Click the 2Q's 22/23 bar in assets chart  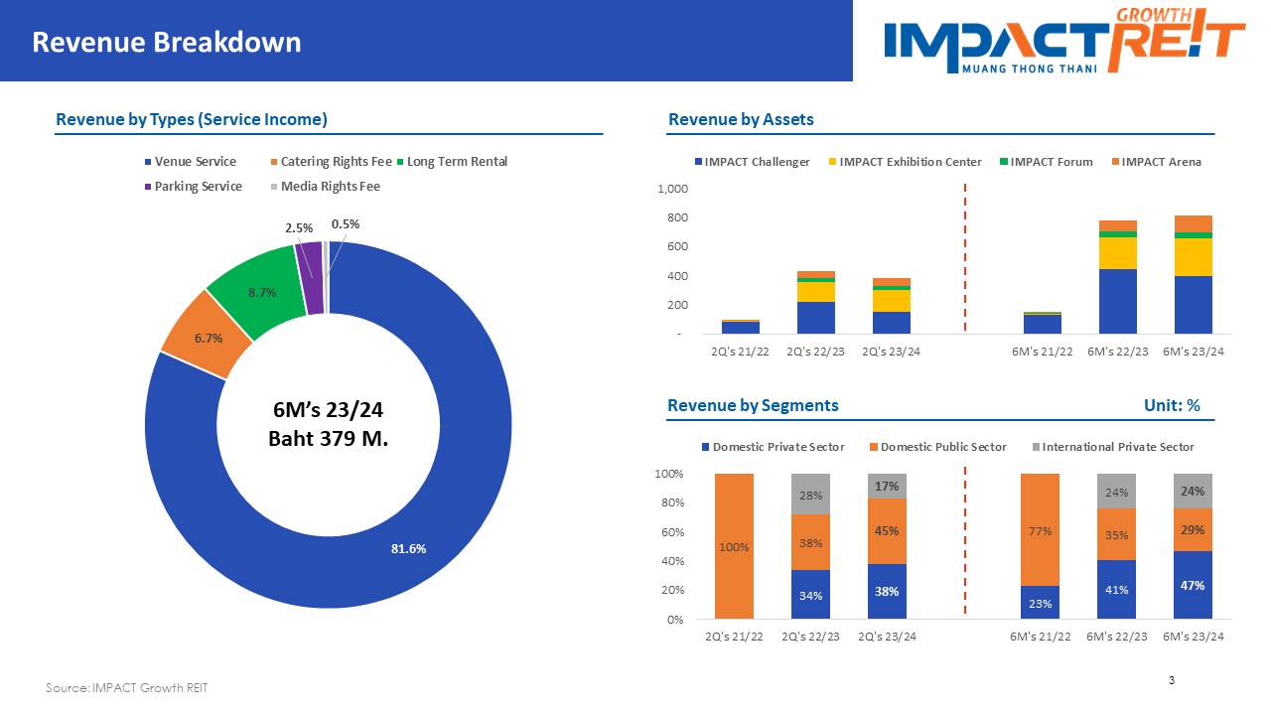coord(816,302)
